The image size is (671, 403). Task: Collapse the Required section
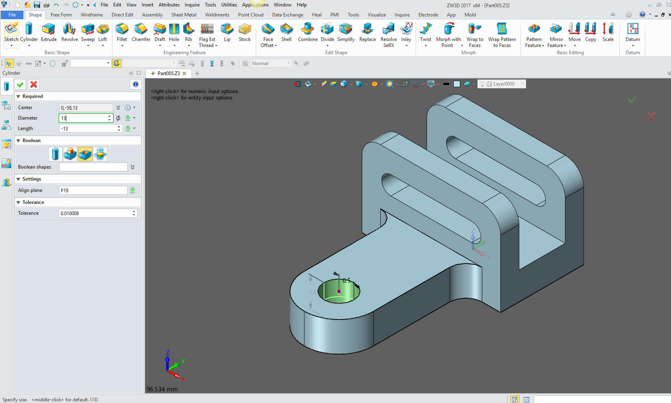(x=18, y=96)
